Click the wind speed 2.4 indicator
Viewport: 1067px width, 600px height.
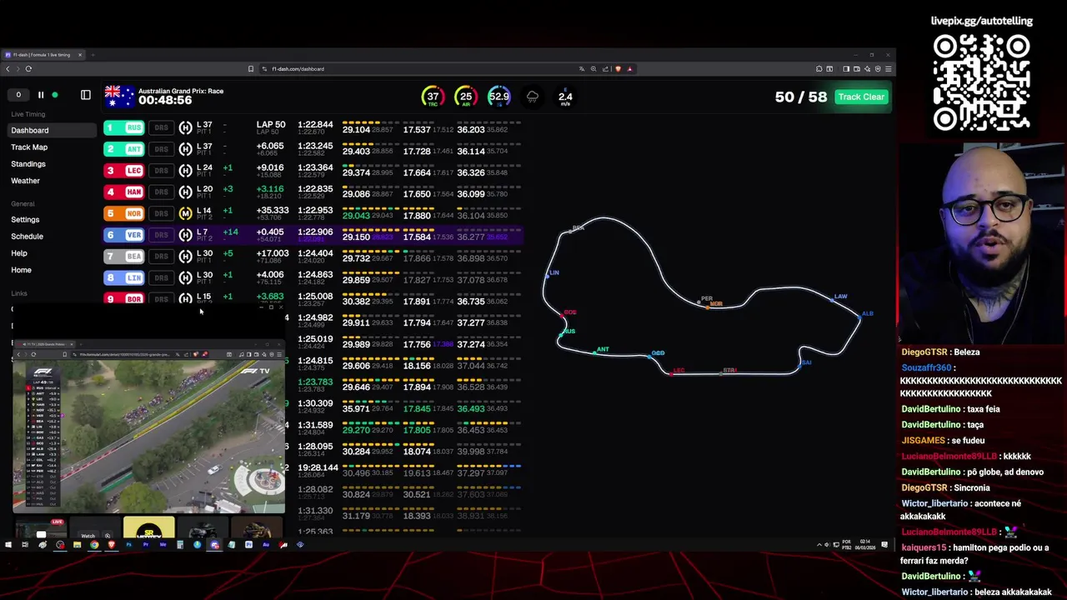tap(565, 97)
